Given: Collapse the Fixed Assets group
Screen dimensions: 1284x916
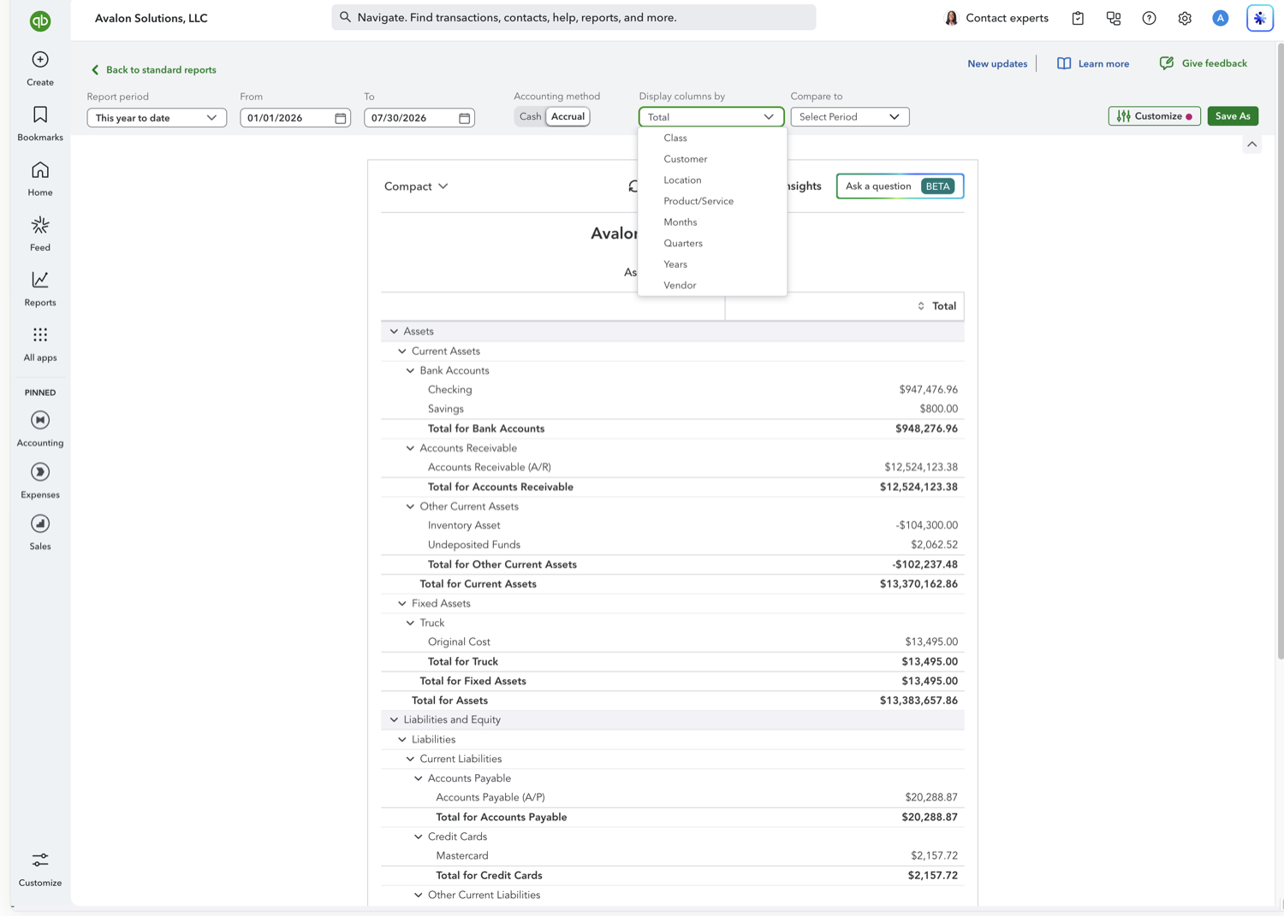Looking at the screenshot, I should 402,603.
